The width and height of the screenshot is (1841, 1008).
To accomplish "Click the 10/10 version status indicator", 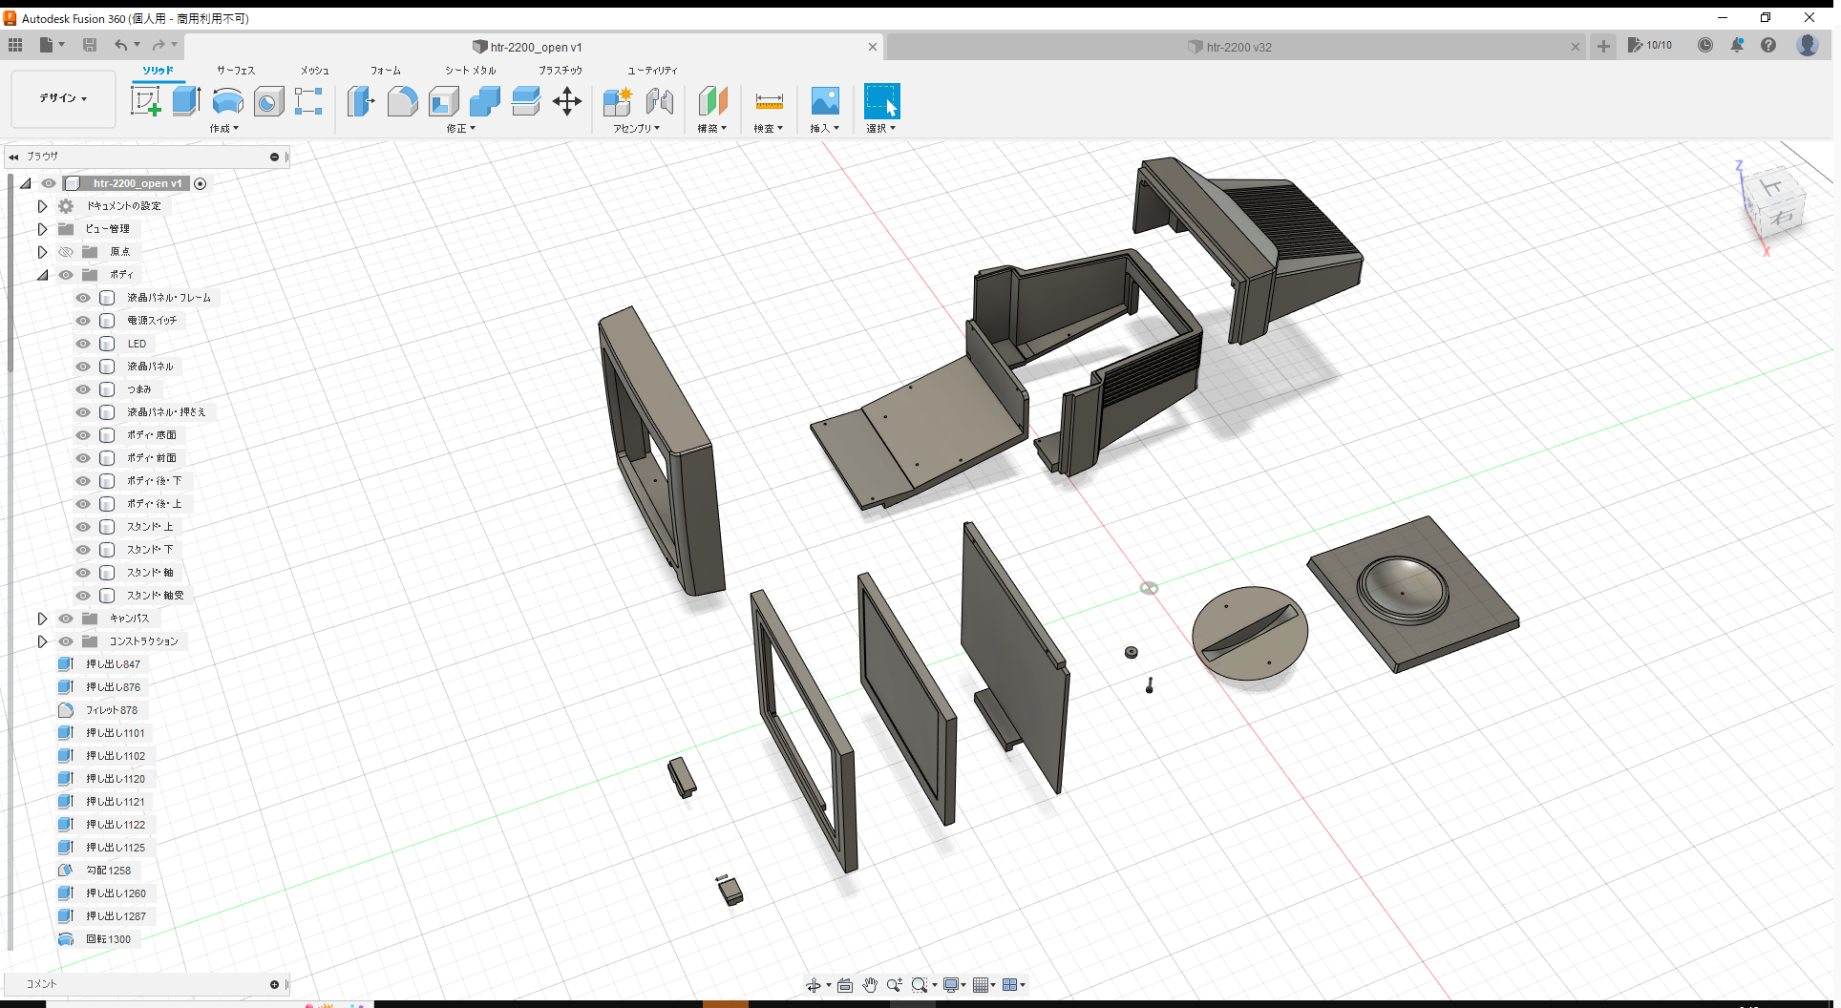I will [1650, 45].
